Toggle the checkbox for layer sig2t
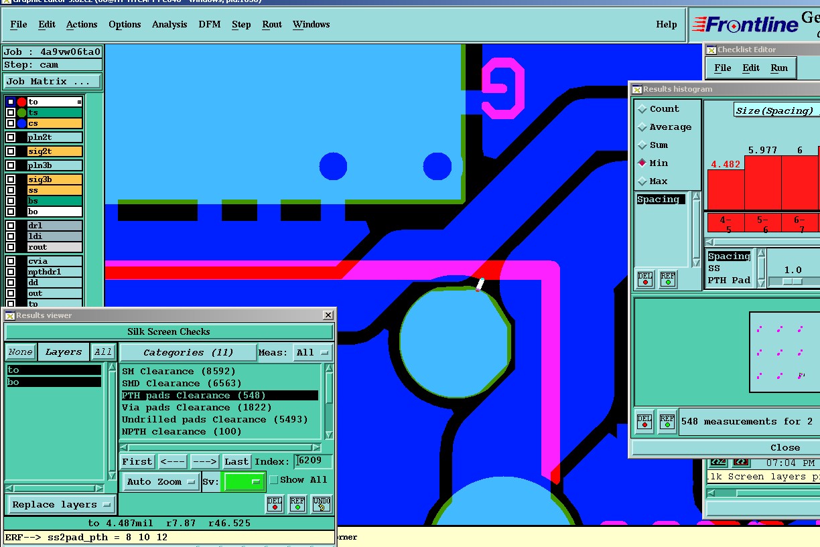 tap(10, 151)
